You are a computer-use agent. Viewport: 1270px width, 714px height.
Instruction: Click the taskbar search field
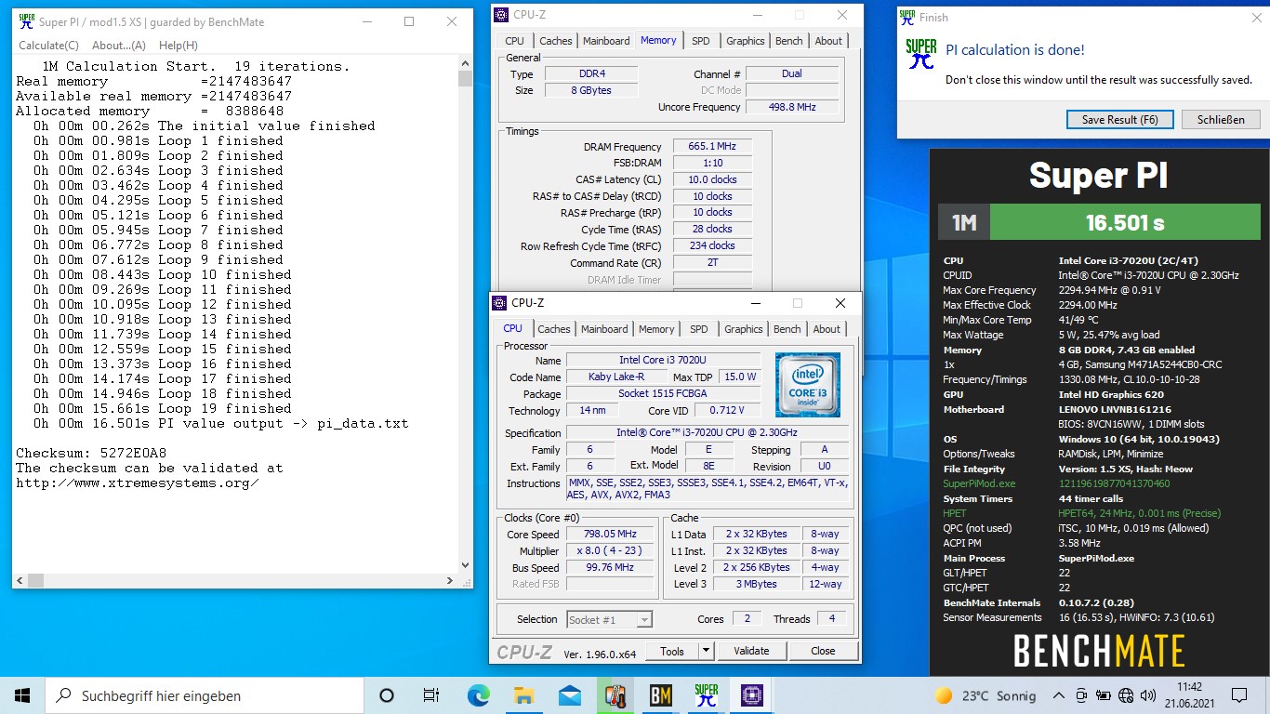pyautogui.click(x=205, y=695)
